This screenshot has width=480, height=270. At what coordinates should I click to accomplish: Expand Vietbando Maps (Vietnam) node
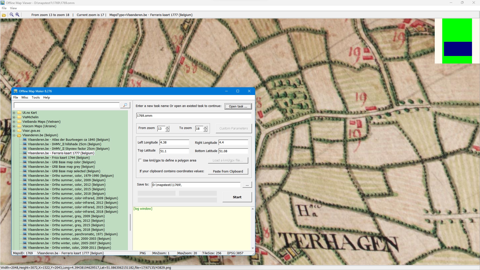tap(14, 122)
